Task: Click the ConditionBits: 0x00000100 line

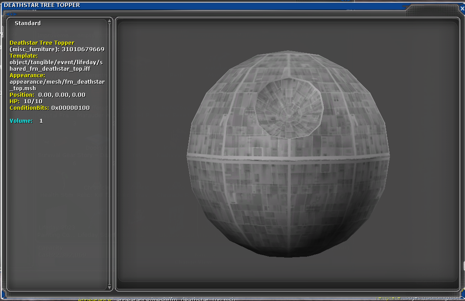Action: [x=49, y=108]
